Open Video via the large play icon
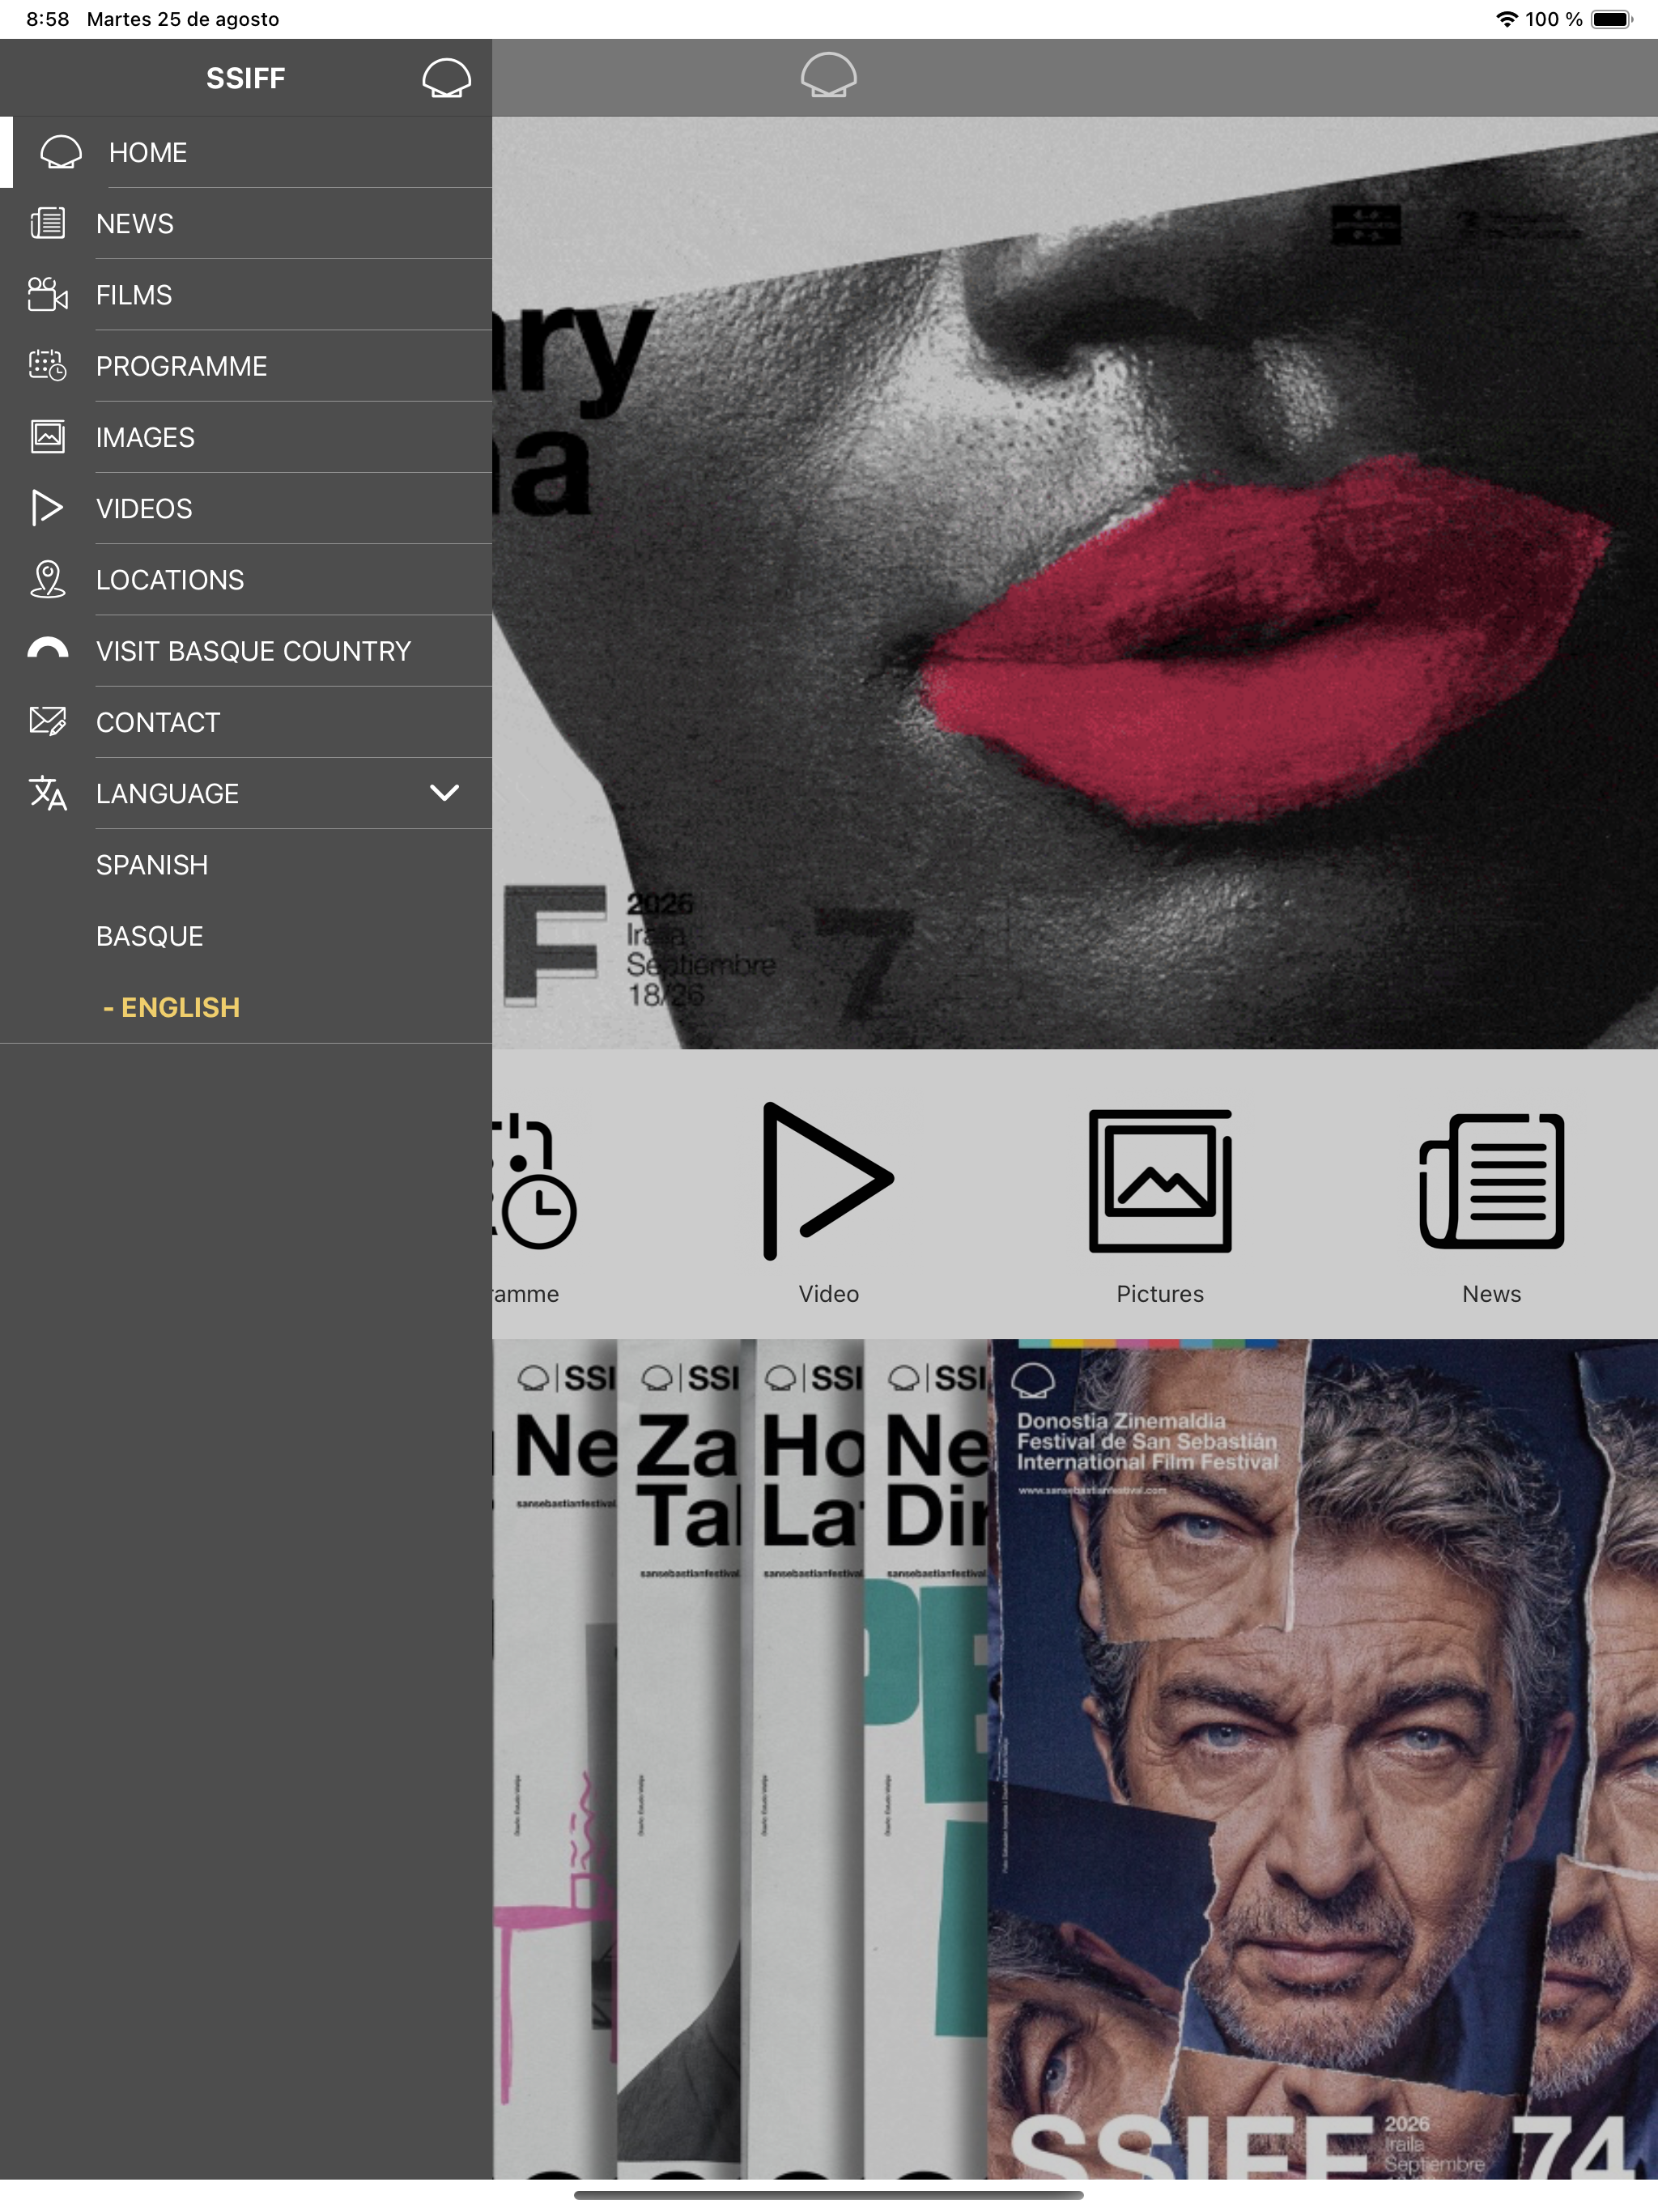 (828, 1181)
